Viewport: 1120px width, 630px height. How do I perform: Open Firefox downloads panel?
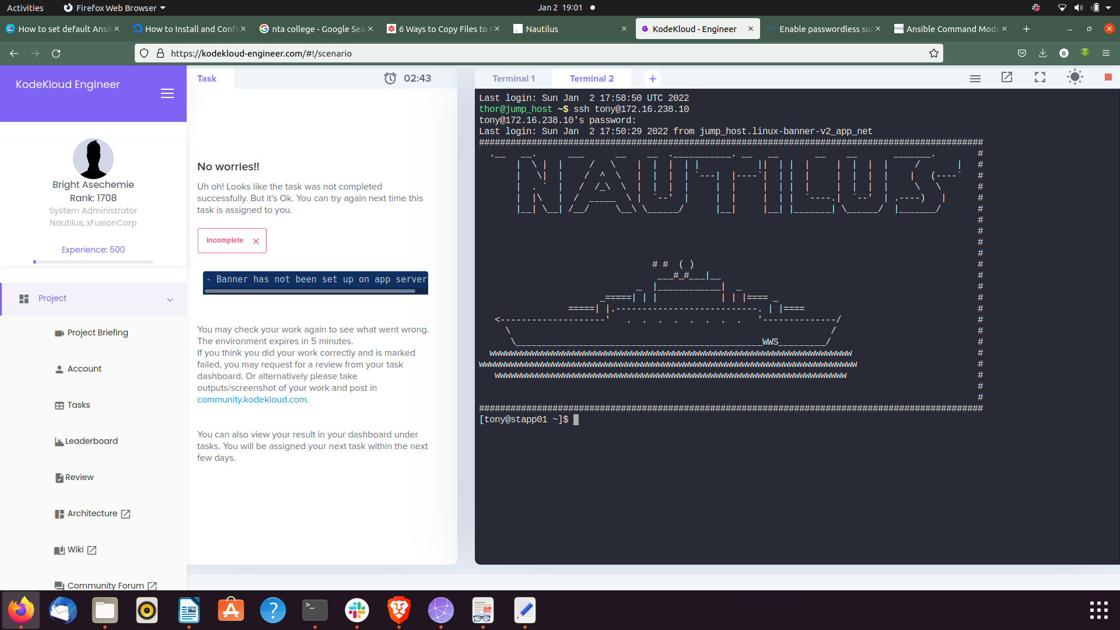[x=1043, y=54]
